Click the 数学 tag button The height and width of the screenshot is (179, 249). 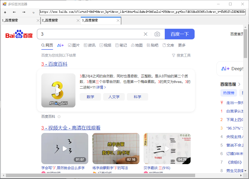[90, 97]
